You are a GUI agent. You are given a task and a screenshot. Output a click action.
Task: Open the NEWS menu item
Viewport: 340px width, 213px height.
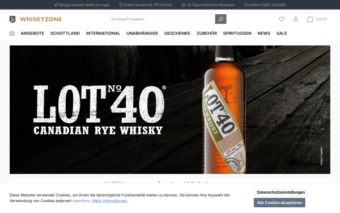coord(264,34)
